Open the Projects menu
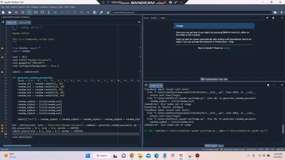 53,7
